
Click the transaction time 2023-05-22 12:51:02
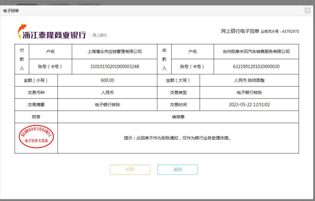tap(249, 105)
